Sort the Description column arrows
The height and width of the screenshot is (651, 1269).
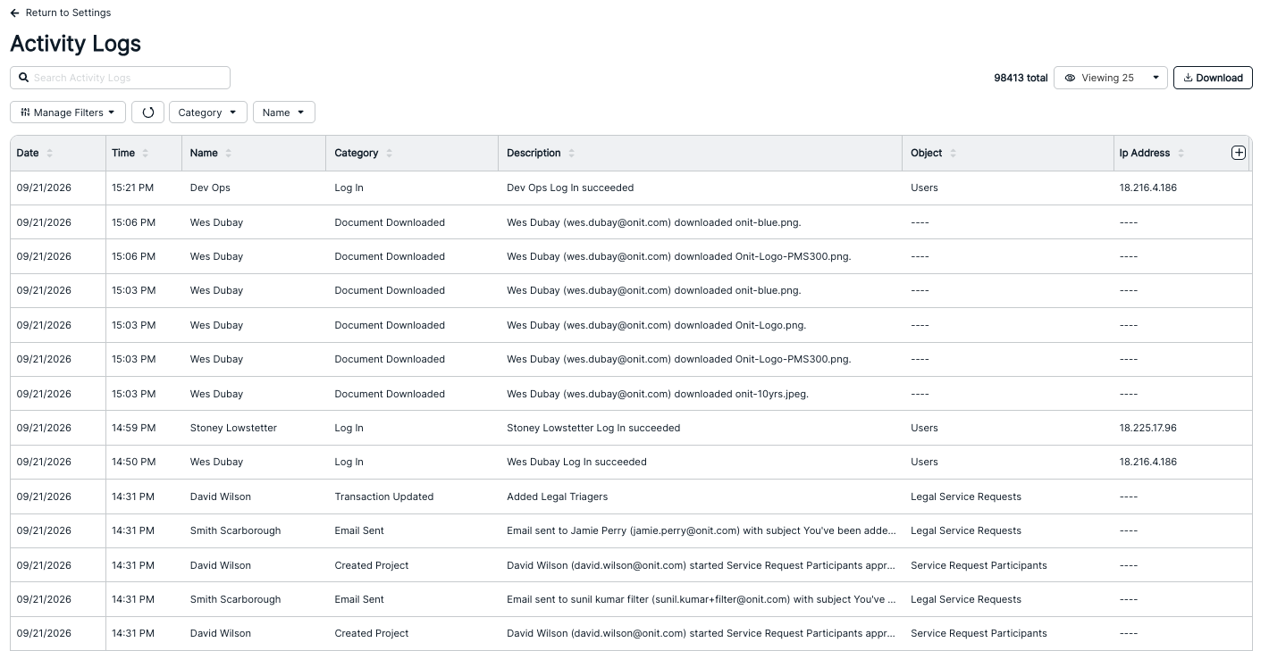tap(572, 154)
